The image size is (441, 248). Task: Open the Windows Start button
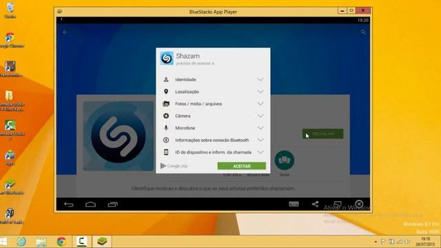pyautogui.click(x=3, y=242)
